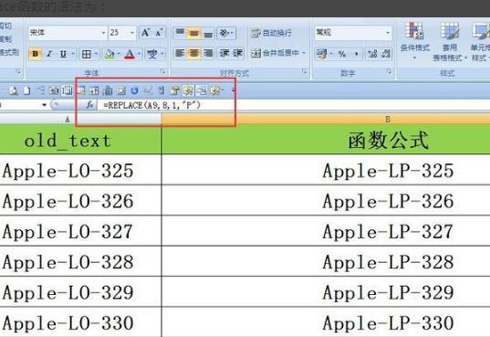Viewport: 490px width, 337px height.
Task: Open the font name dropdown
Action: coord(68,33)
